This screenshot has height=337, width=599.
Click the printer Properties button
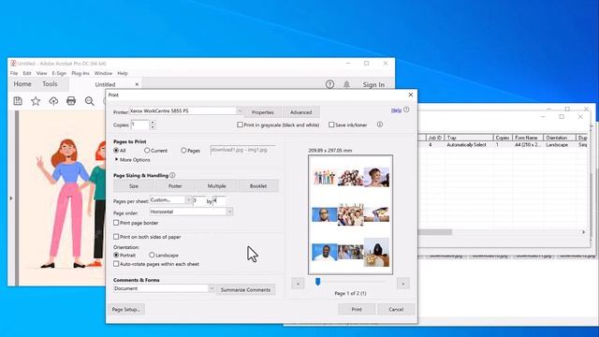pyautogui.click(x=262, y=112)
